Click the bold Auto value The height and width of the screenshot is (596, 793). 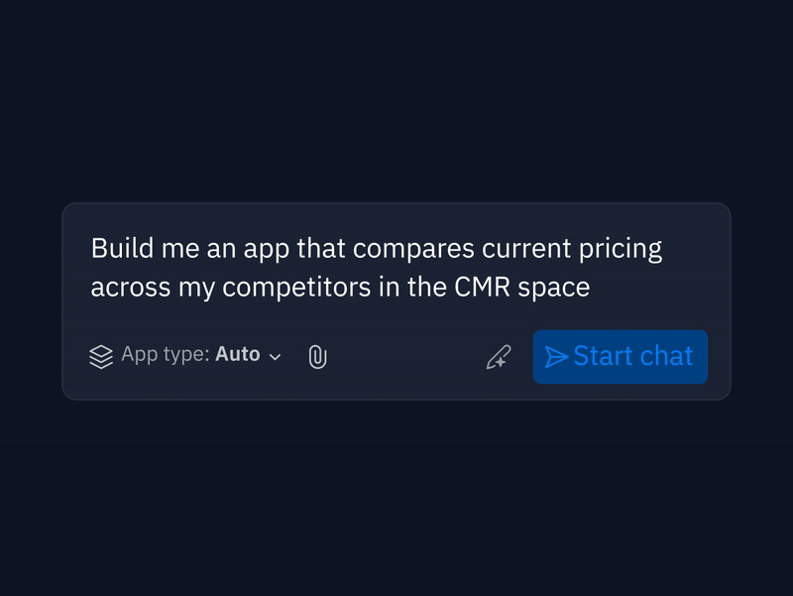coord(238,354)
